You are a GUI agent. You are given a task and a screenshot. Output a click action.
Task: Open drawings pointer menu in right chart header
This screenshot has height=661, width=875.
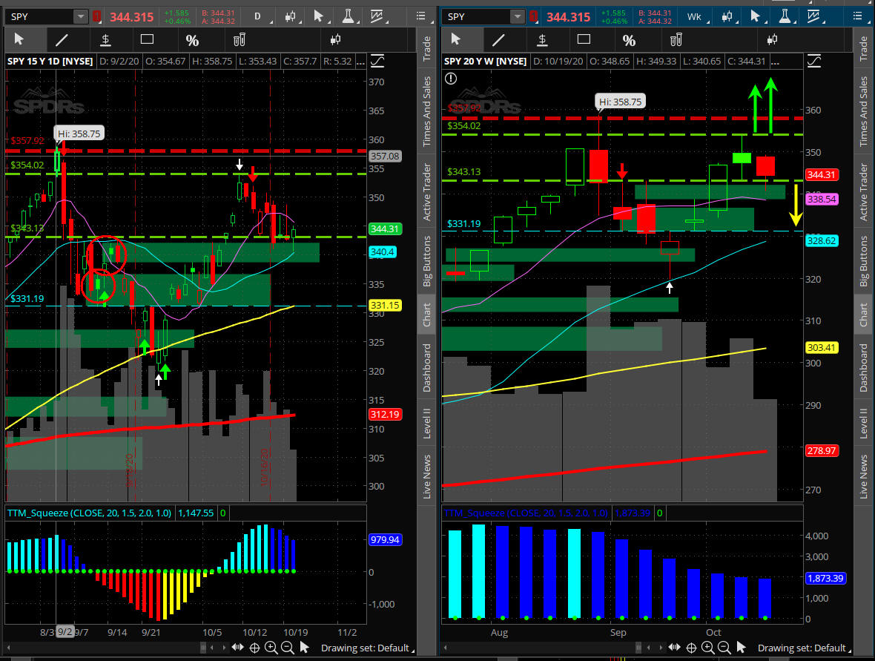[x=755, y=17]
